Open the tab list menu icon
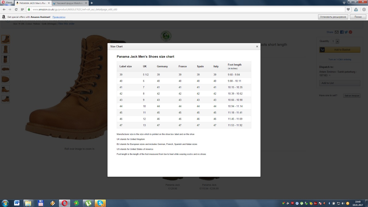This screenshot has width=368, height=207. 344,3
